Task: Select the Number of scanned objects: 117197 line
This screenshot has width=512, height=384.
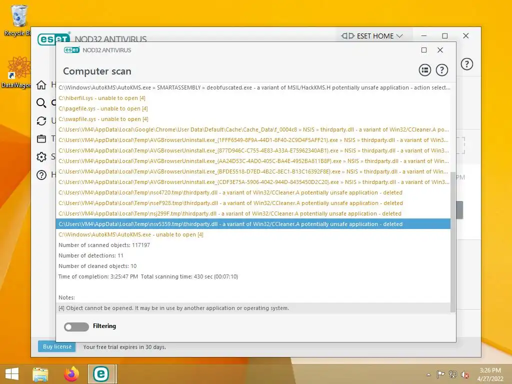Action: [253, 245]
